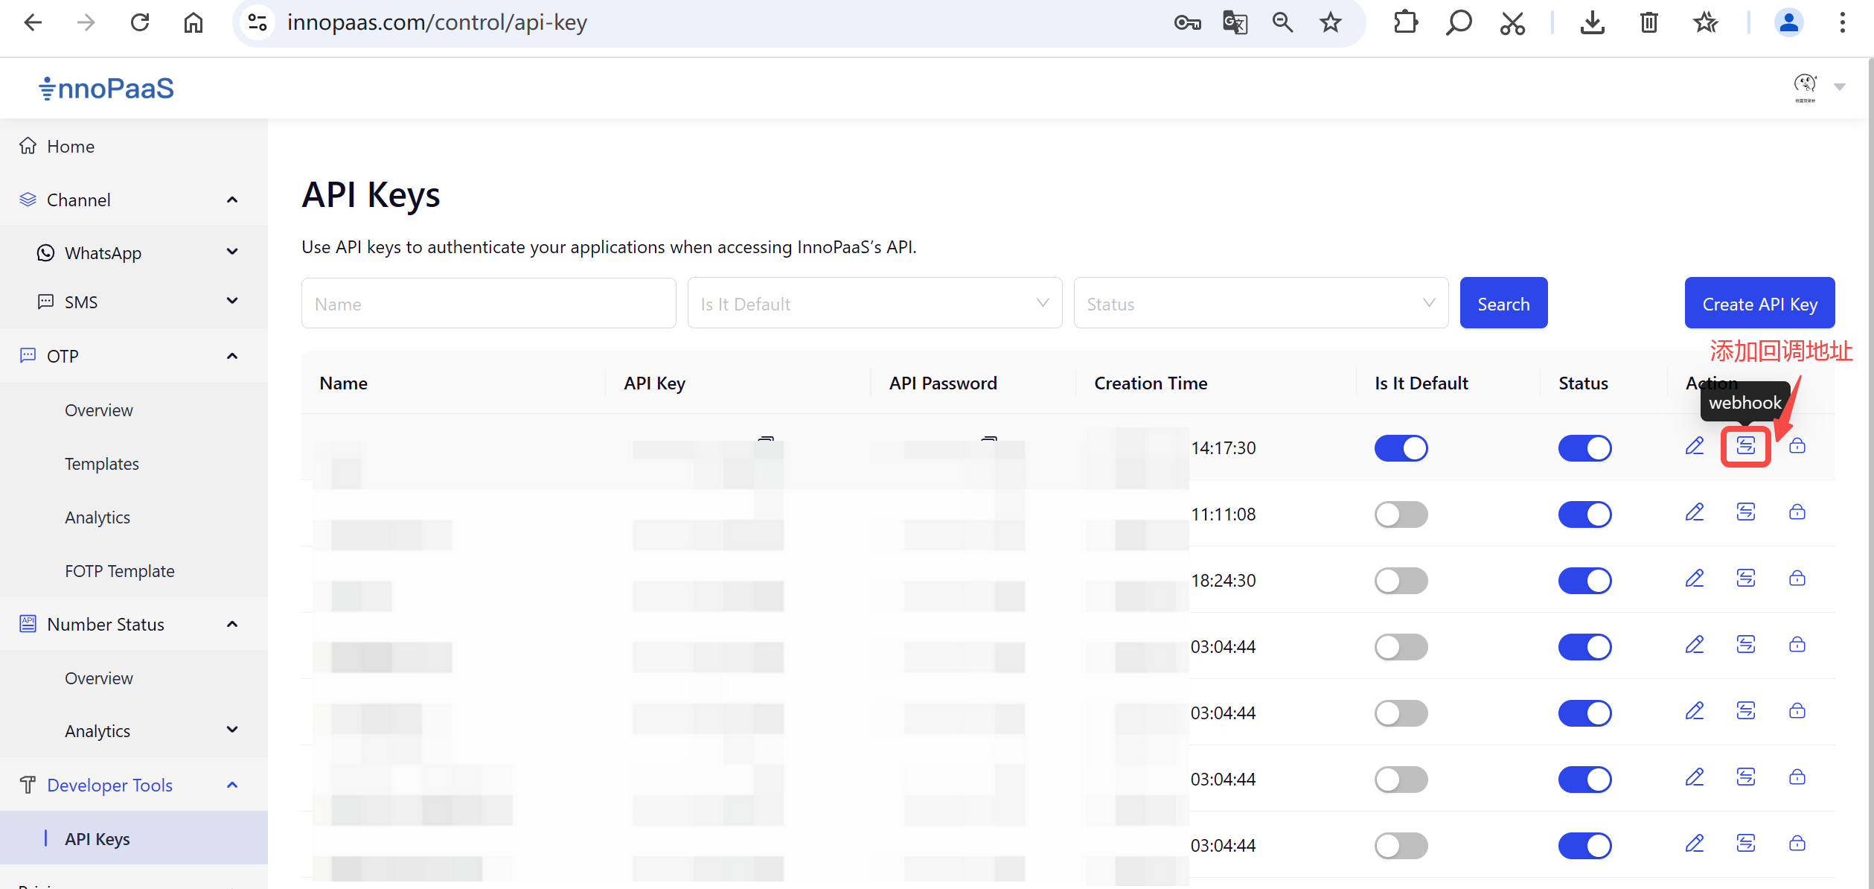Open the user avatar menu at top right
The image size is (1874, 889).
pos(1806,87)
